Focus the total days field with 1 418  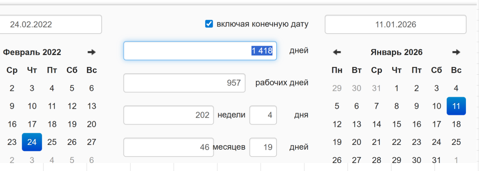tap(200, 51)
